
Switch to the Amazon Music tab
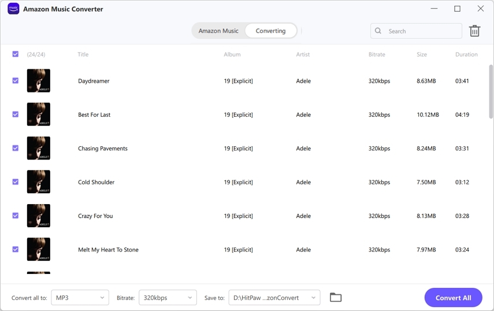point(218,31)
